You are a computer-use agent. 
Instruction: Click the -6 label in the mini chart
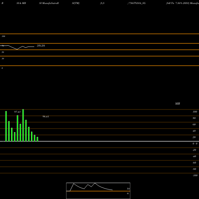tap(128, 193)
